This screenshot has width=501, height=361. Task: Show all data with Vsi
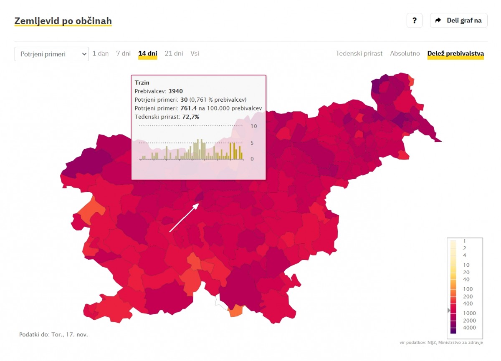coord(195,53)
